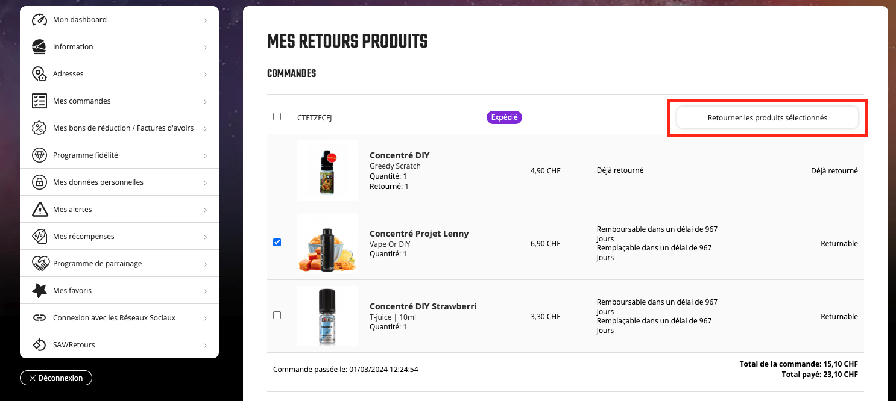Select the Adresses location-pin icon
Image resolution: width=896 pixels, height=401 pixels.
click(x=39, y=73)
